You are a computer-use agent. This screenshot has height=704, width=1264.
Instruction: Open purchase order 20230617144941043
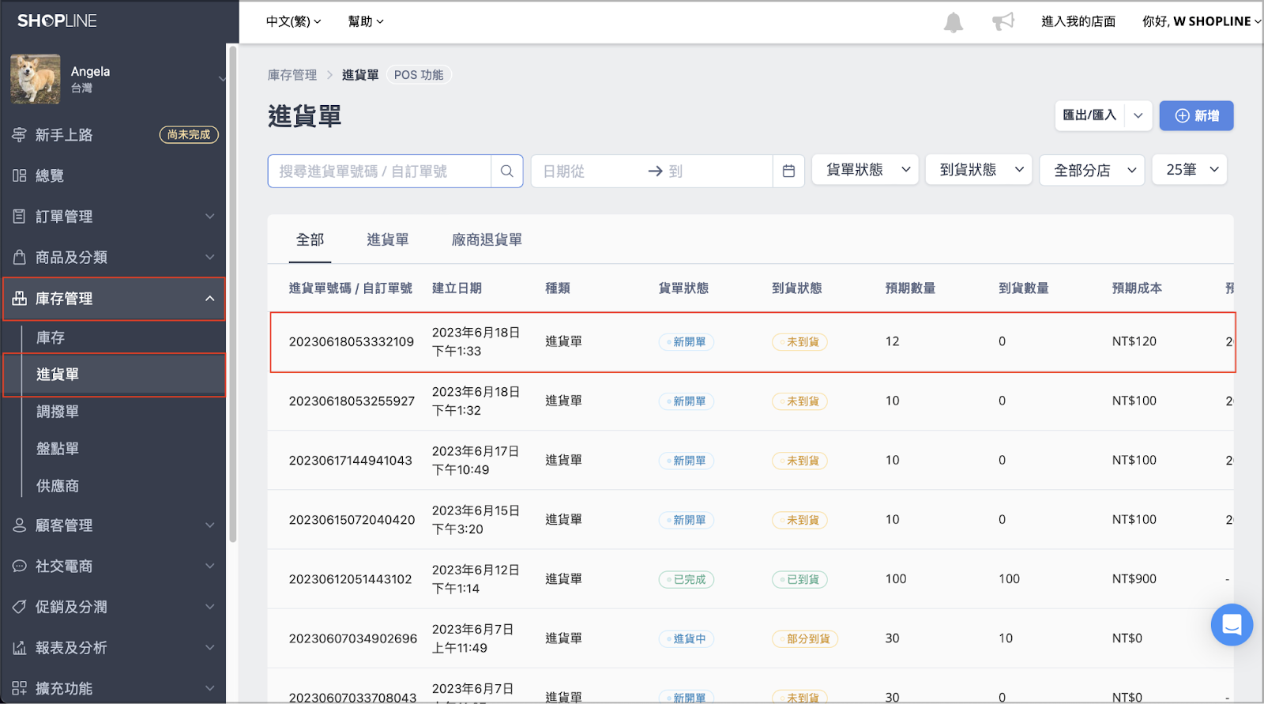[351, 461]
